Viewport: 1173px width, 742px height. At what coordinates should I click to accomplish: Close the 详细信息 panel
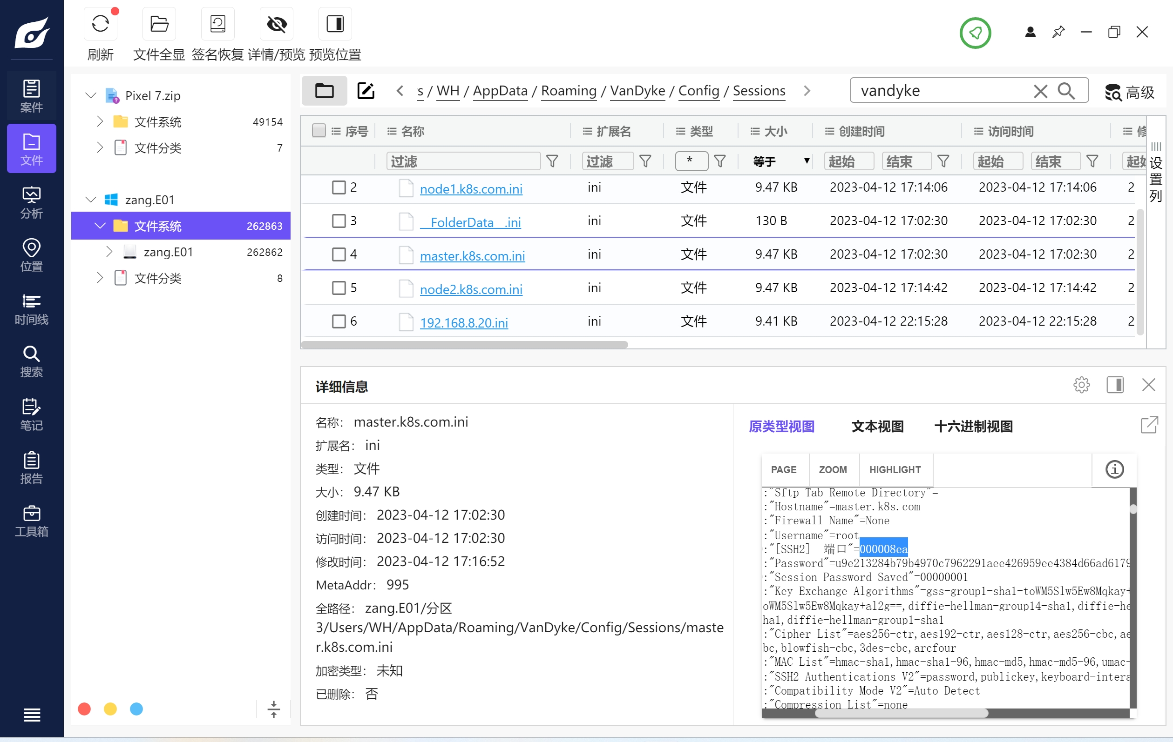[1149, 384]
